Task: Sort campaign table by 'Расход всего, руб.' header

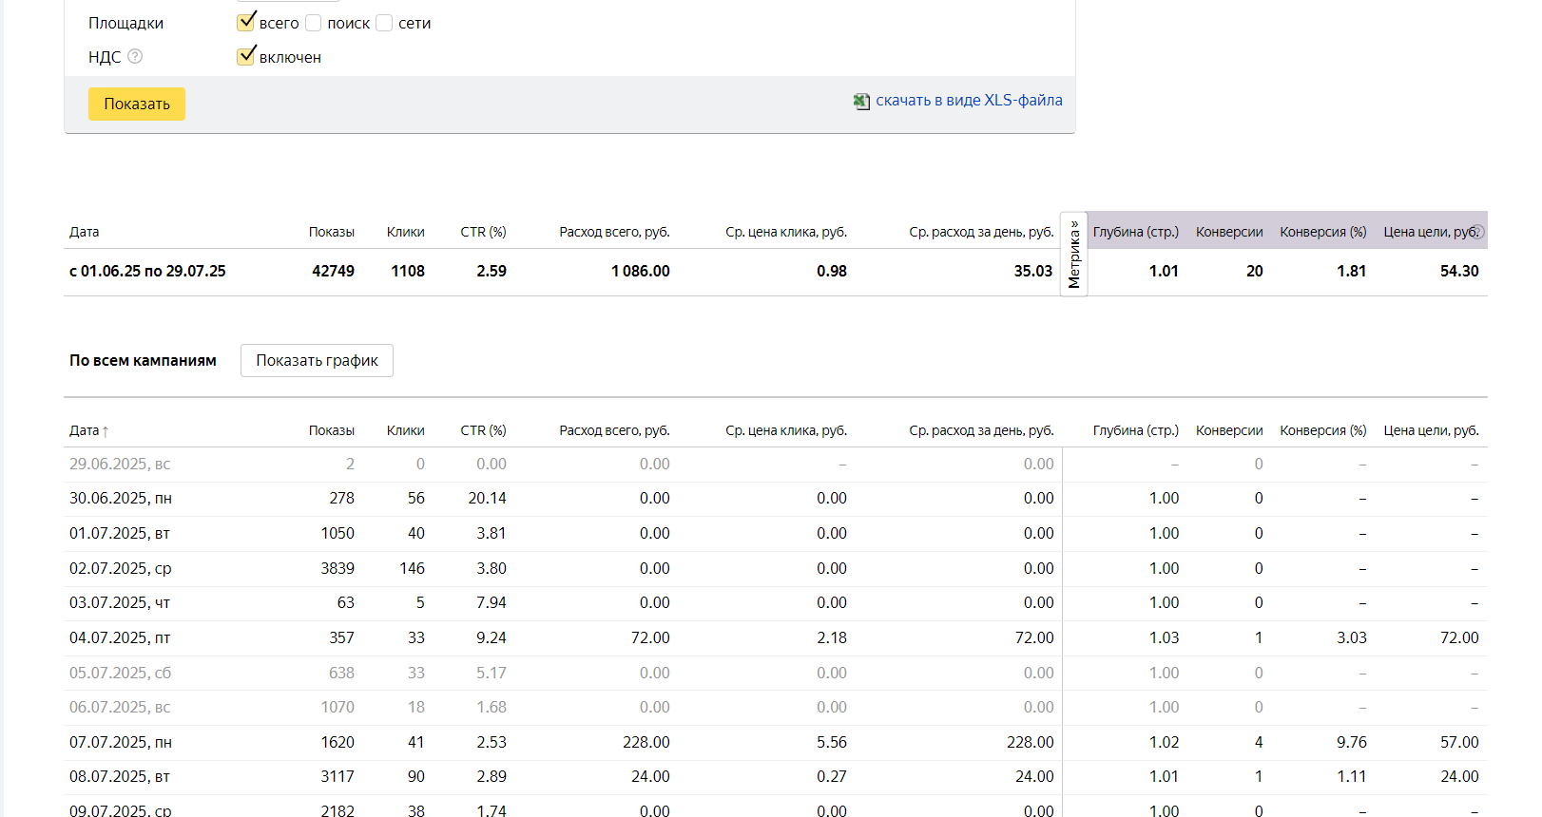Action: pos(614,430)
